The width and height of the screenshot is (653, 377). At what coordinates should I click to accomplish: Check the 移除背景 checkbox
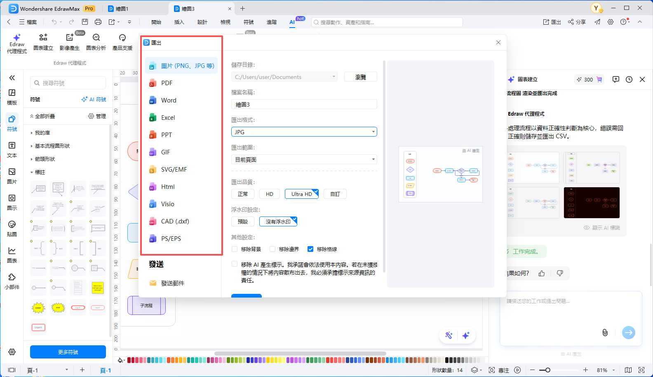click(x=235, y=249)
